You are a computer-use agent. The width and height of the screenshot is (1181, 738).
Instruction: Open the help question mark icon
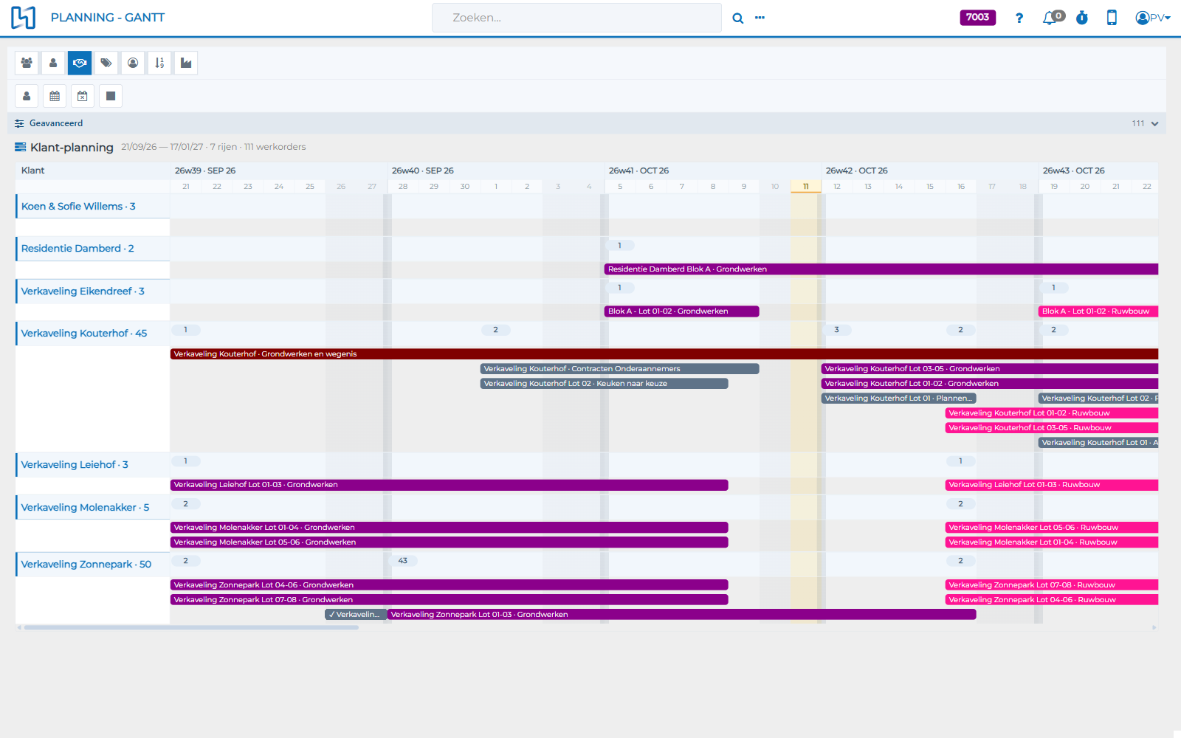point(1019,18)
